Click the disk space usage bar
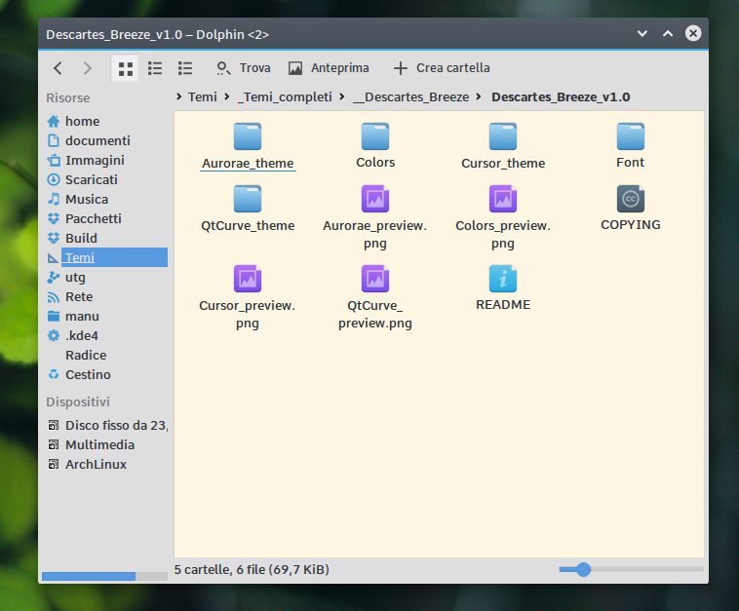This screenshot has height=611, width=739. pos(104,576)
